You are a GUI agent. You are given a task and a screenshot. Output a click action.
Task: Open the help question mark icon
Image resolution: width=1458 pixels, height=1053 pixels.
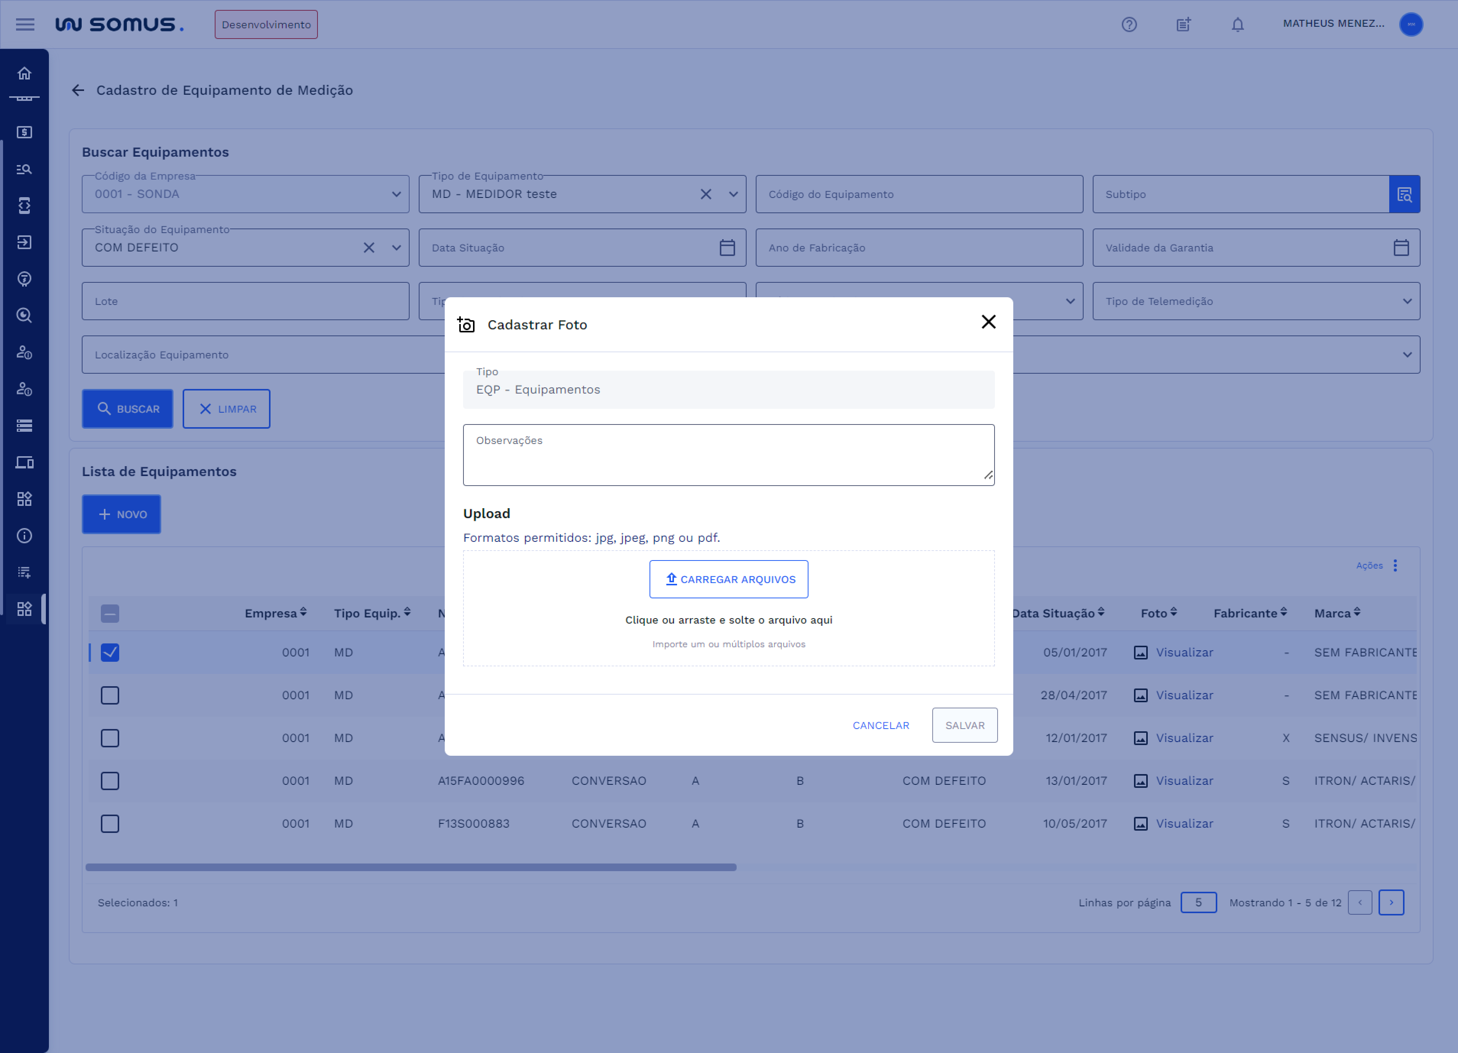click(x=1129, y=24)
